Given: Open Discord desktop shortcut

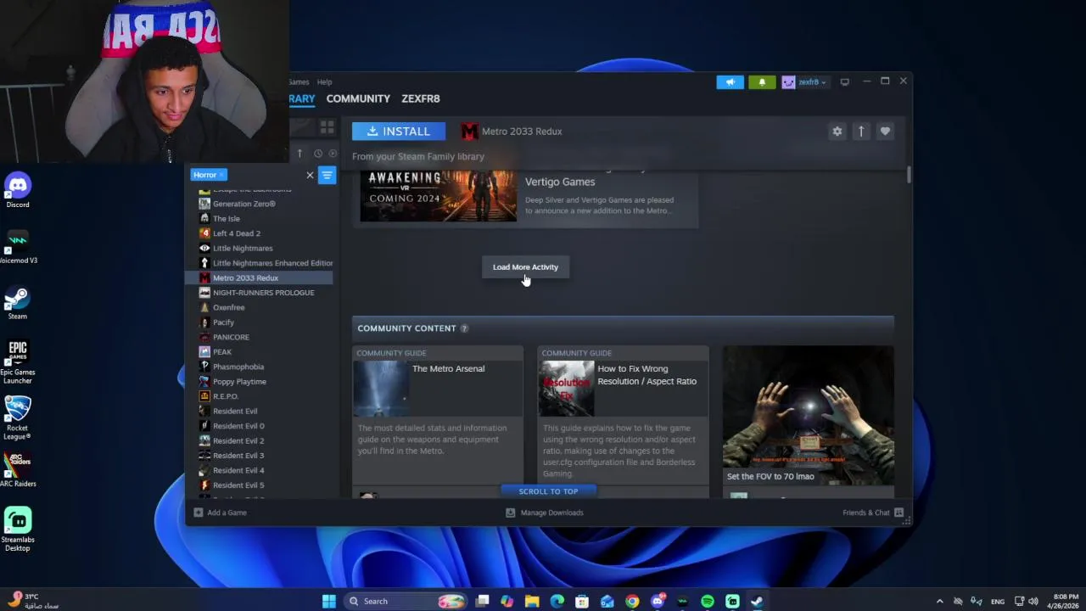Looking at the screenshot, I should pyautogui.click(x=18, y=190).
